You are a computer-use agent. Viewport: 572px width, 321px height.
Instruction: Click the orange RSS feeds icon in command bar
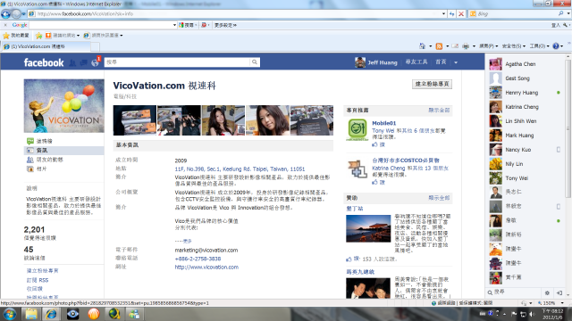[439, 45]
